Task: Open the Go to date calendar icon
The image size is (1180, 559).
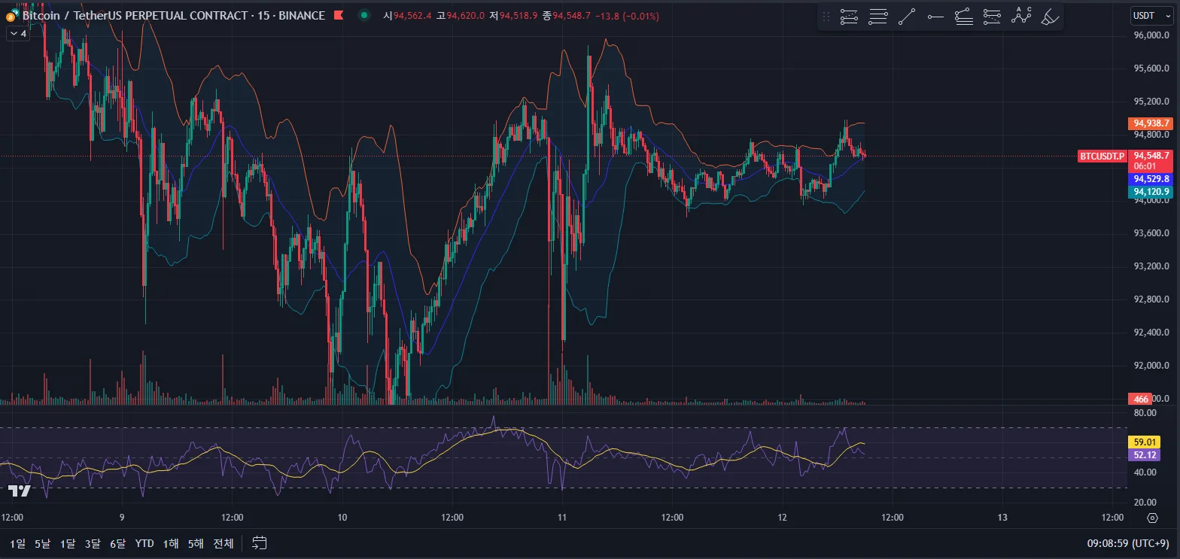Action: (x=260, y=542)
